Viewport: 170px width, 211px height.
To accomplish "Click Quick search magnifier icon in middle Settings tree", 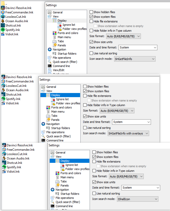I will coord(43,136).
